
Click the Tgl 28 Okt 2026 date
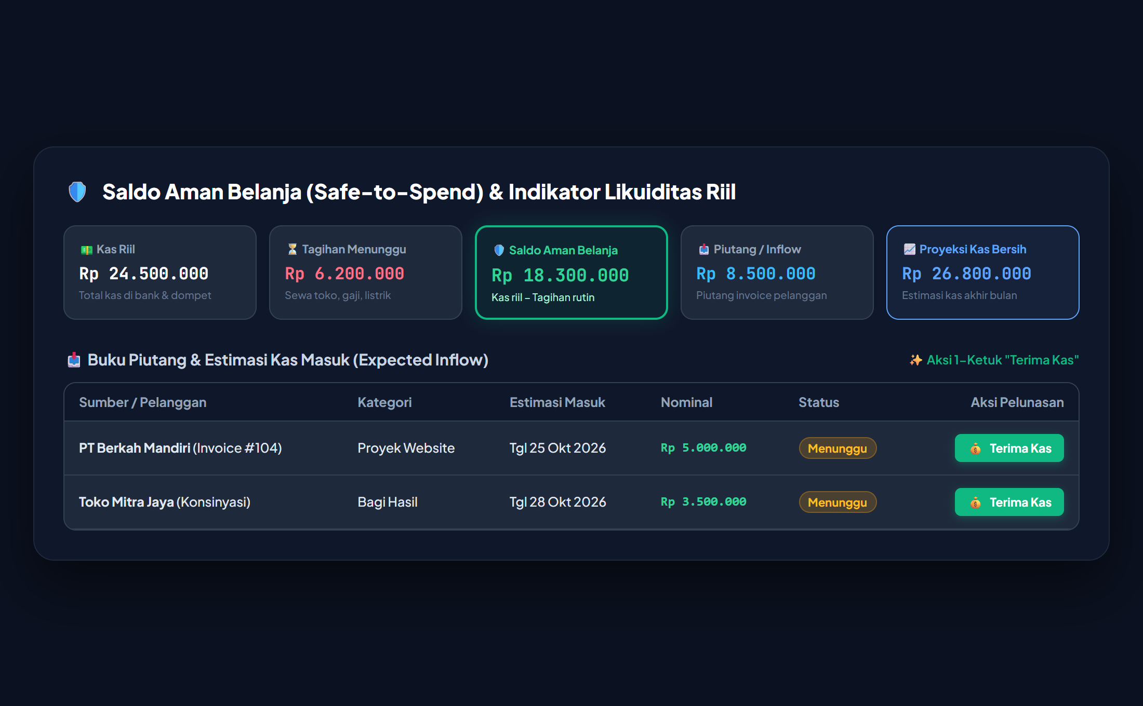558,502
